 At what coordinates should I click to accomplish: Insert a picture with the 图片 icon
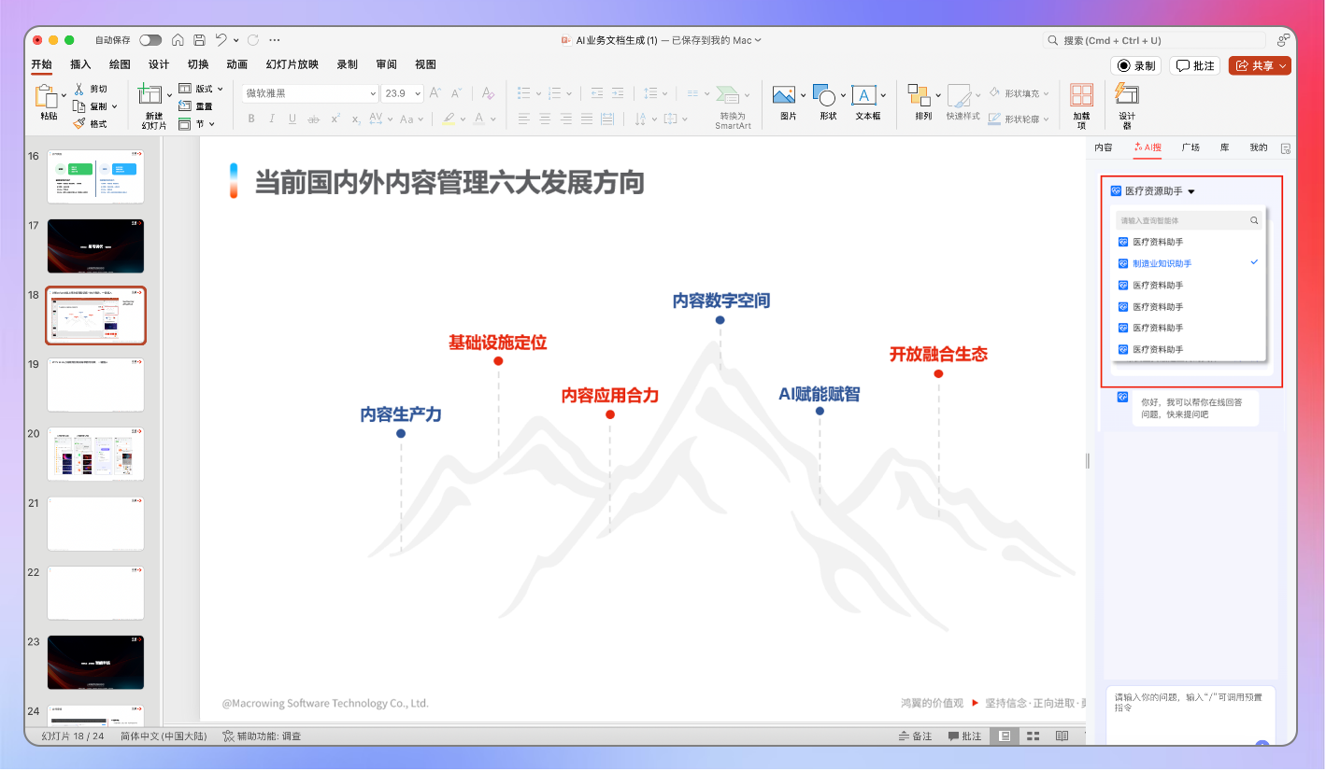click(783, 95)
